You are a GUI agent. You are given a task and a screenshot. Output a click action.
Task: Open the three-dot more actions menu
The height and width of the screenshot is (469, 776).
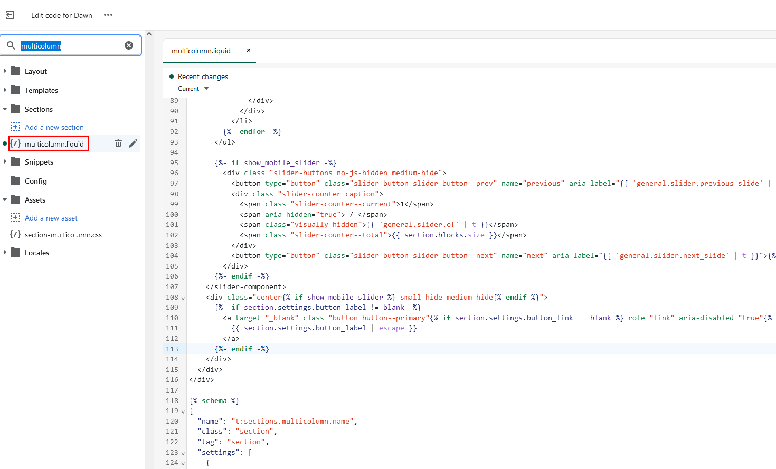point(108,15)
